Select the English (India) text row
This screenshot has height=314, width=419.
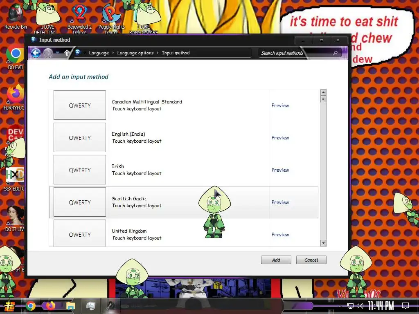click(137, 137)
